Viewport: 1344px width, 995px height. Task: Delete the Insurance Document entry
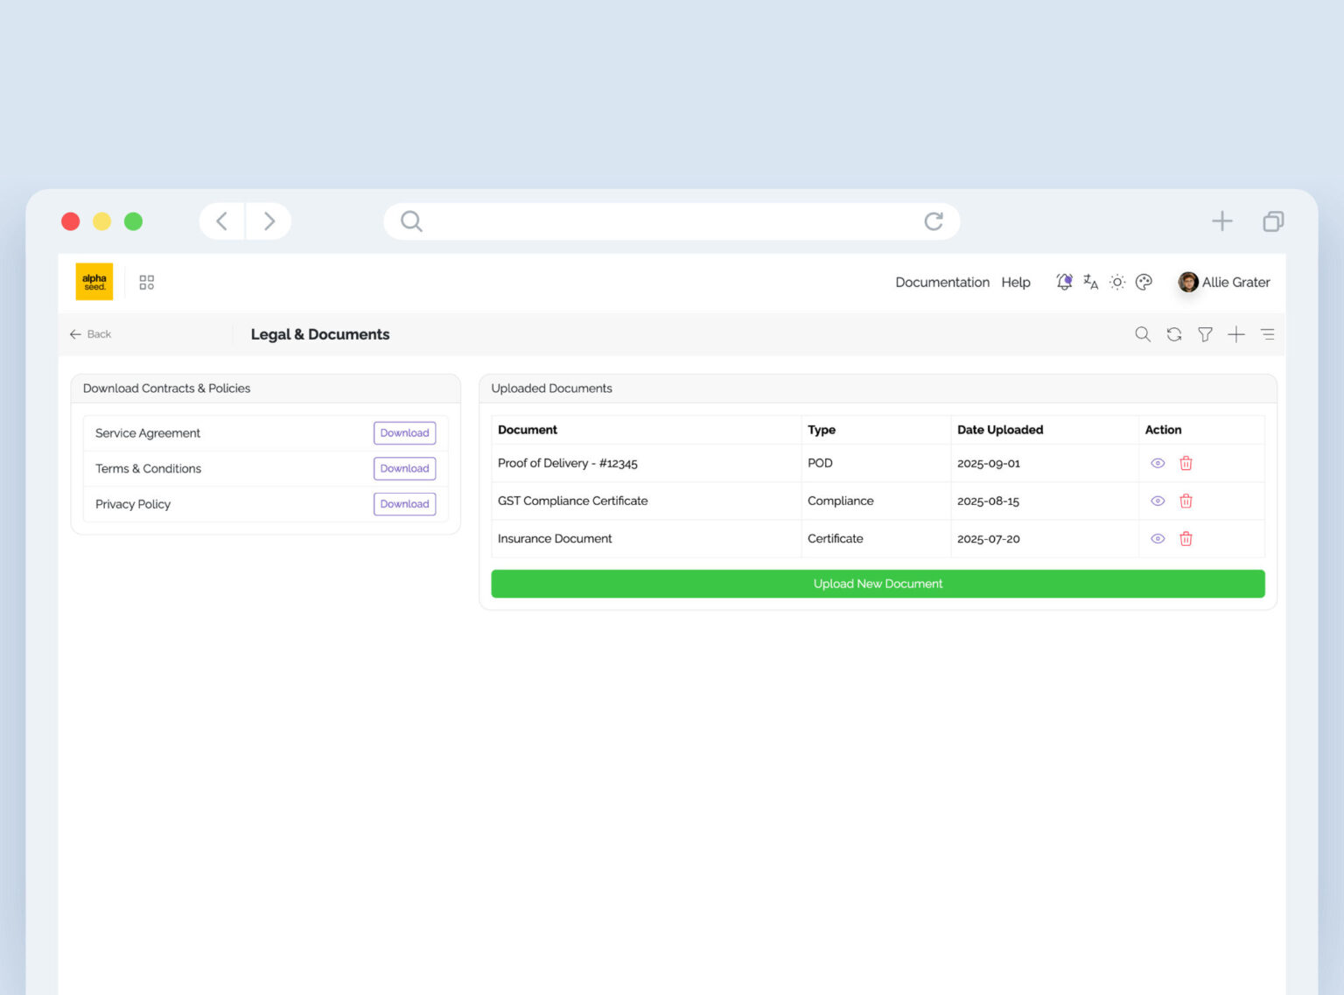pos(1186,539)
